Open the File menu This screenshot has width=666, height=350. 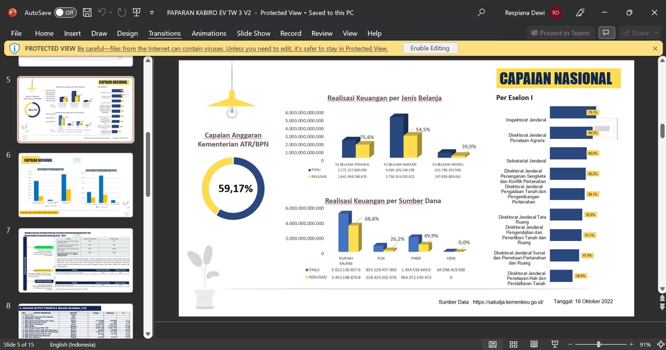16,33
